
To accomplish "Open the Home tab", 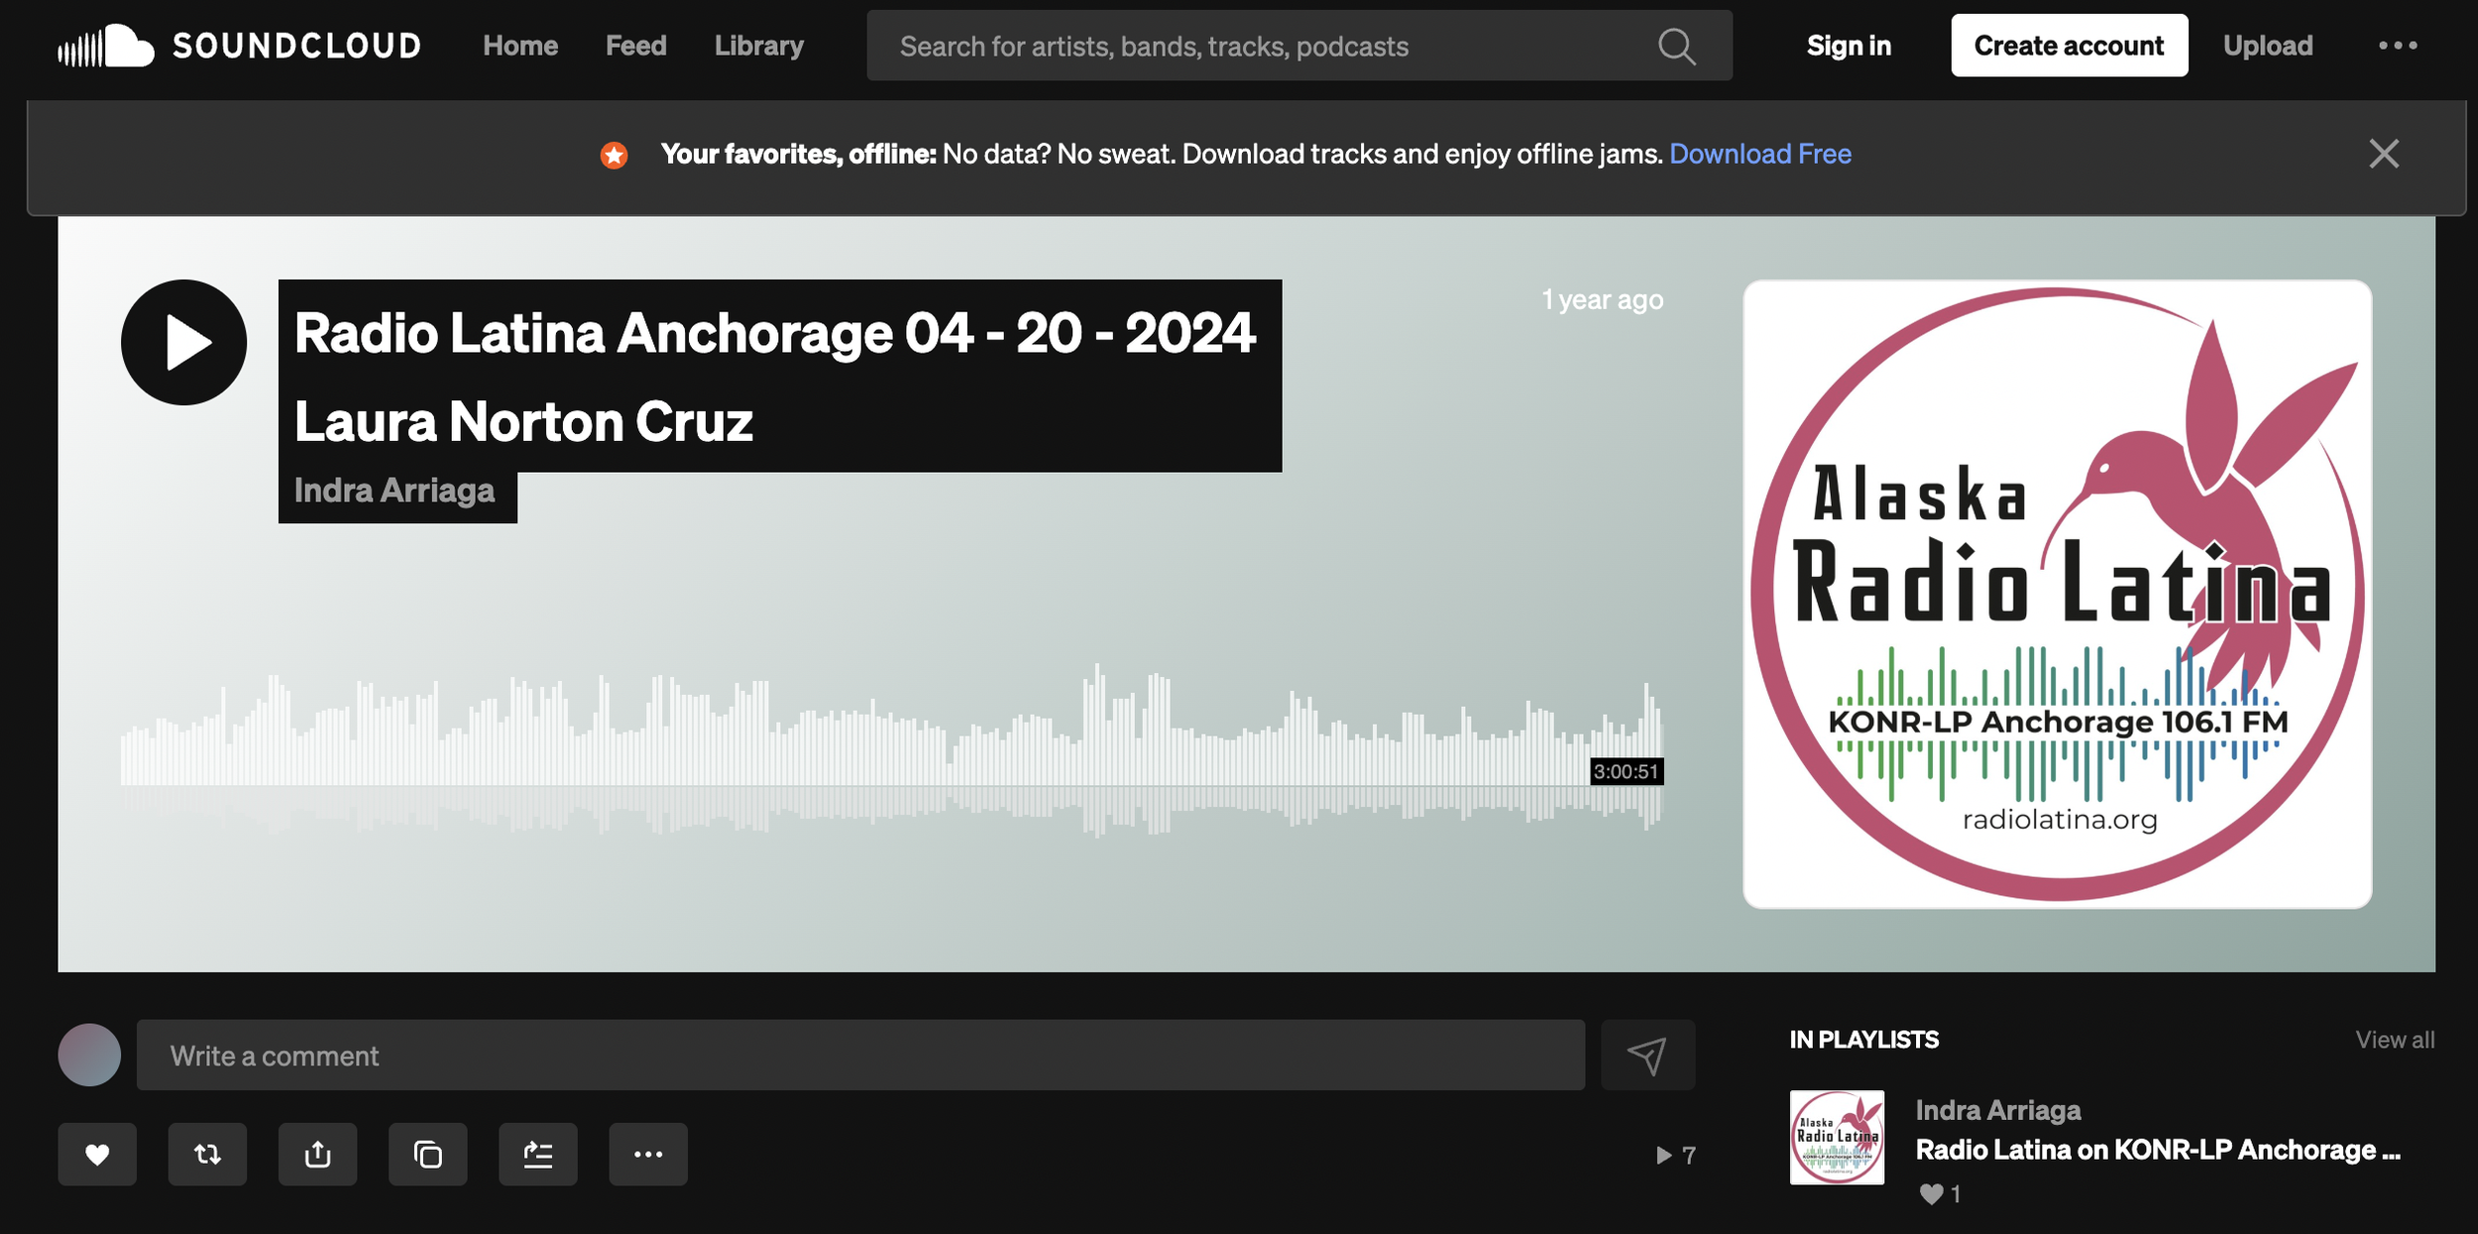I will pos(520,46).
